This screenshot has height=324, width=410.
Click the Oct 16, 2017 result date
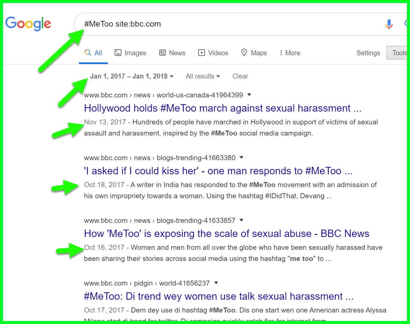(x=104, y=247)
